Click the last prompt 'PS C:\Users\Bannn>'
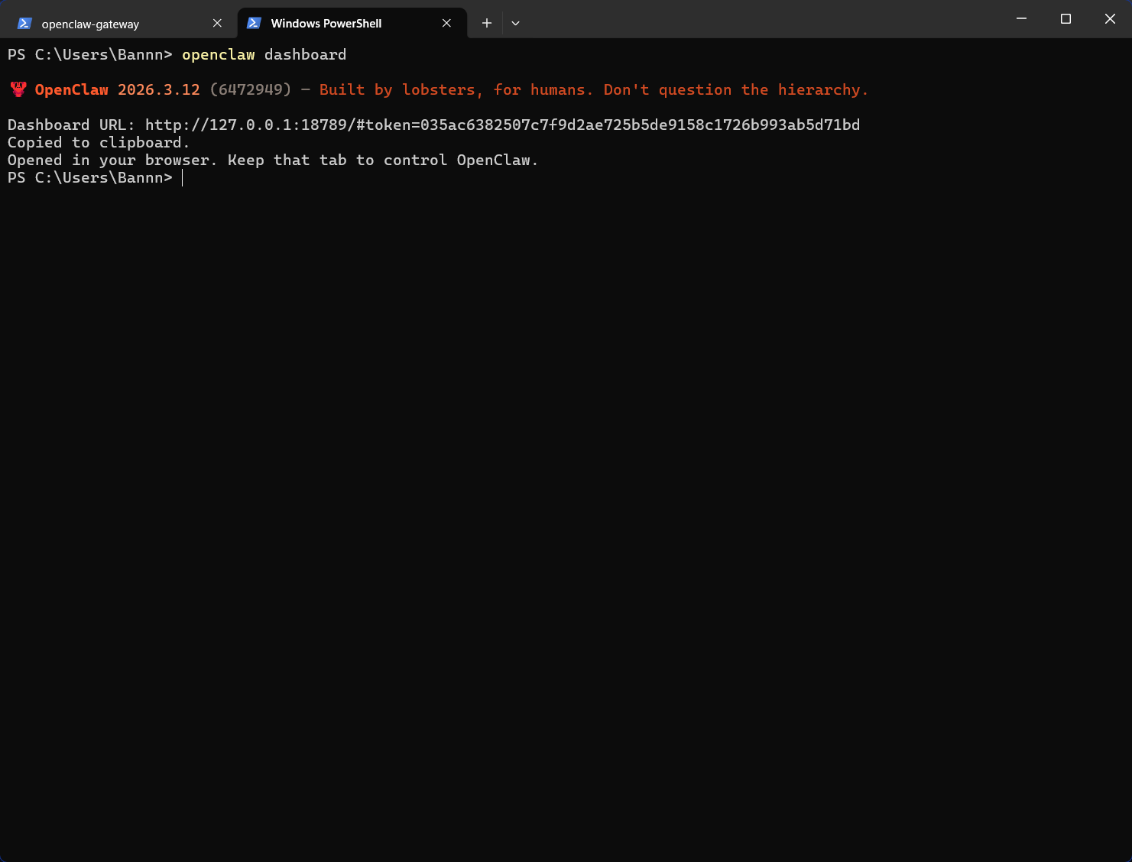Viewport: 1132px width, 862px height. pos(90,177)
